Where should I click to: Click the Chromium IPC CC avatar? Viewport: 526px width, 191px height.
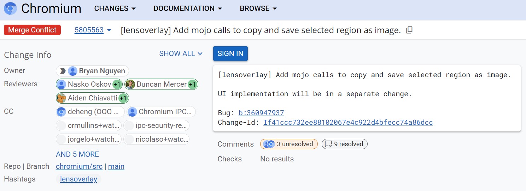point(132,112)
